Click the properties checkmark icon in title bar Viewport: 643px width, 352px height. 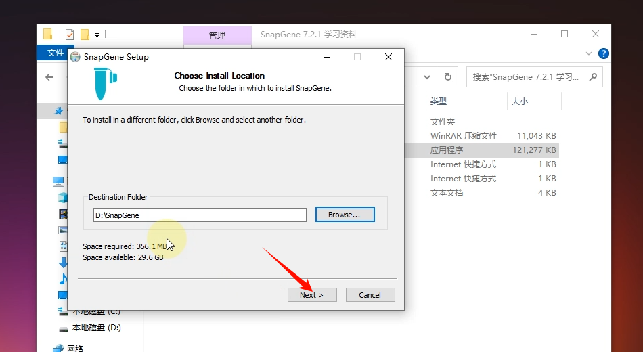point(69,34)
